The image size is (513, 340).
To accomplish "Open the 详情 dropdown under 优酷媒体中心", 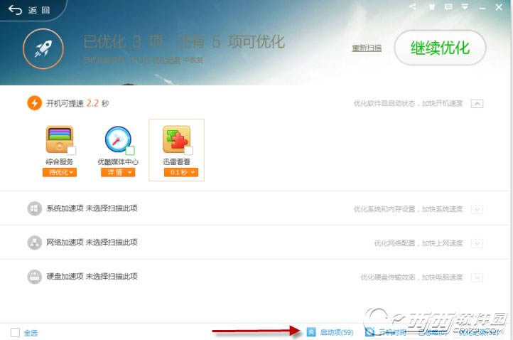I will 118,172.
